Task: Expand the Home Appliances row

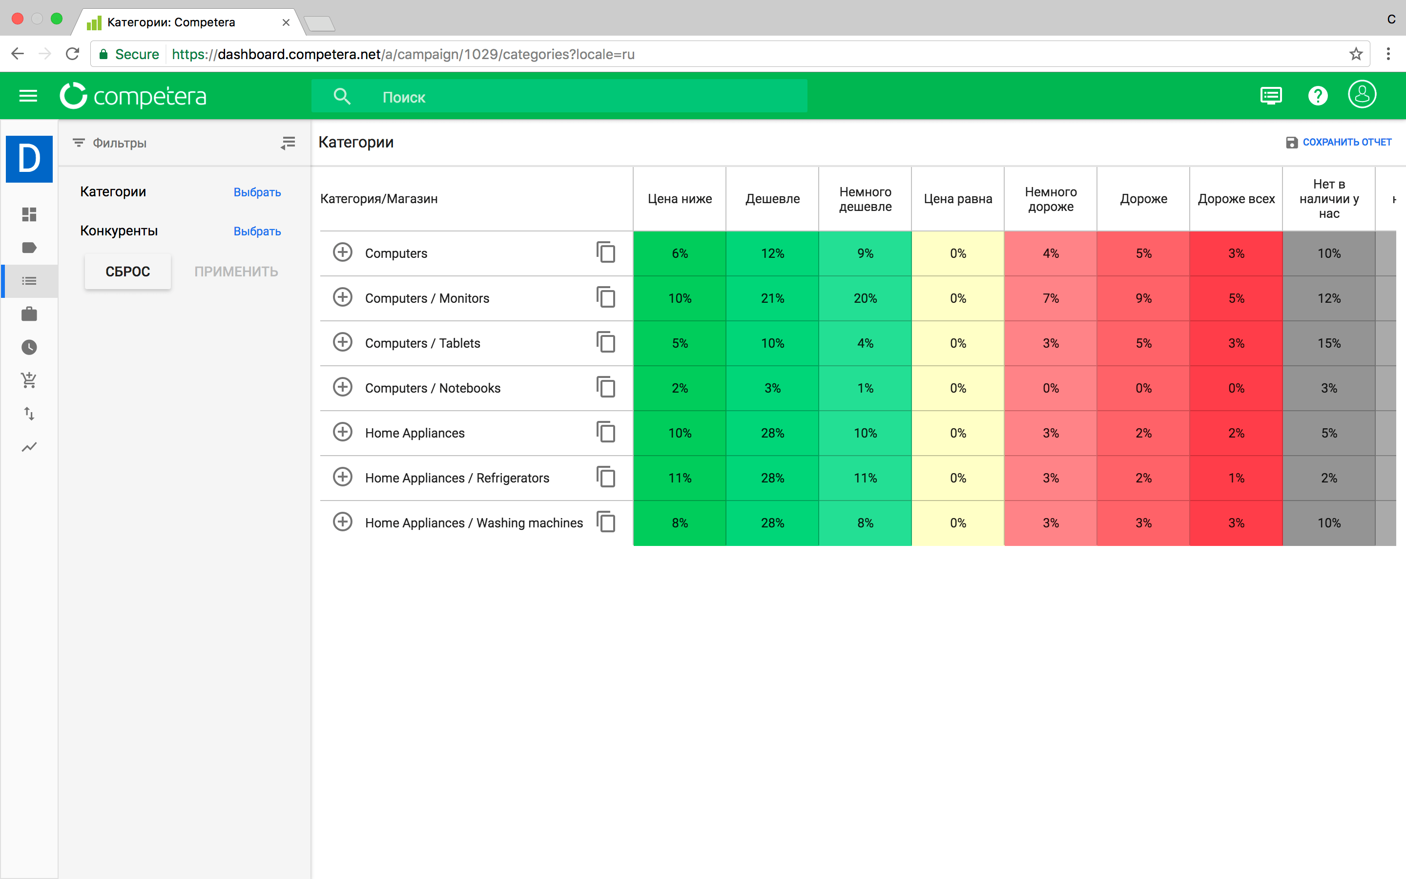Action: (x=342, y=432)
